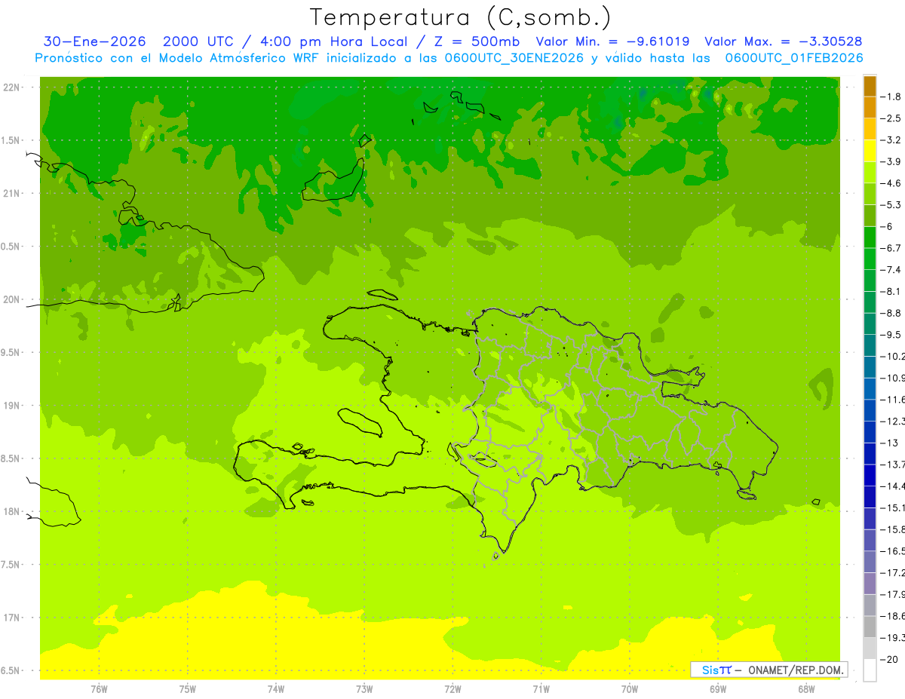Click the '-18.6' legend value

[894, 616]
